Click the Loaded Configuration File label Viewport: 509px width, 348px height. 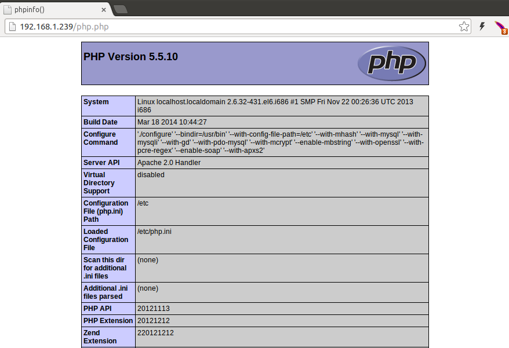(x=106, y=240)
